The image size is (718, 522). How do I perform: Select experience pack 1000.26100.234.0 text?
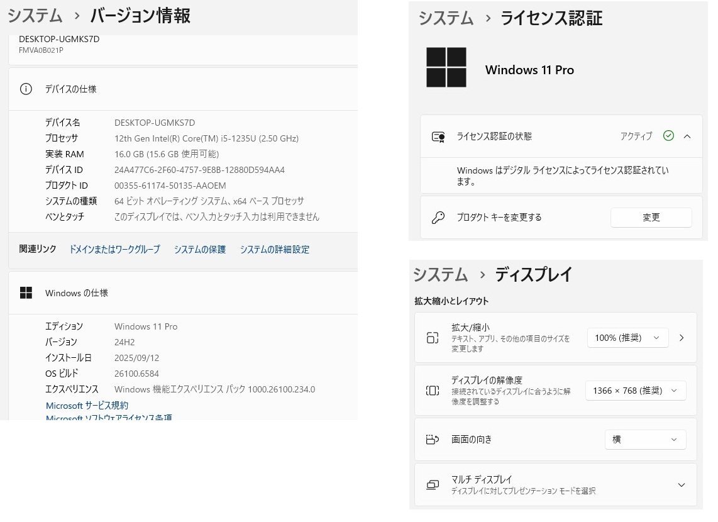coord(215,389)
